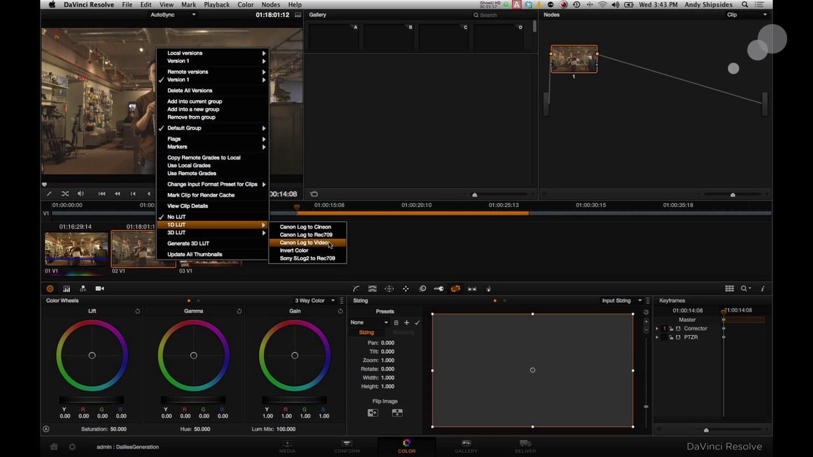
Task: Open the Stereoscopic 3D palette icon
Action: [x=472, y=289]
